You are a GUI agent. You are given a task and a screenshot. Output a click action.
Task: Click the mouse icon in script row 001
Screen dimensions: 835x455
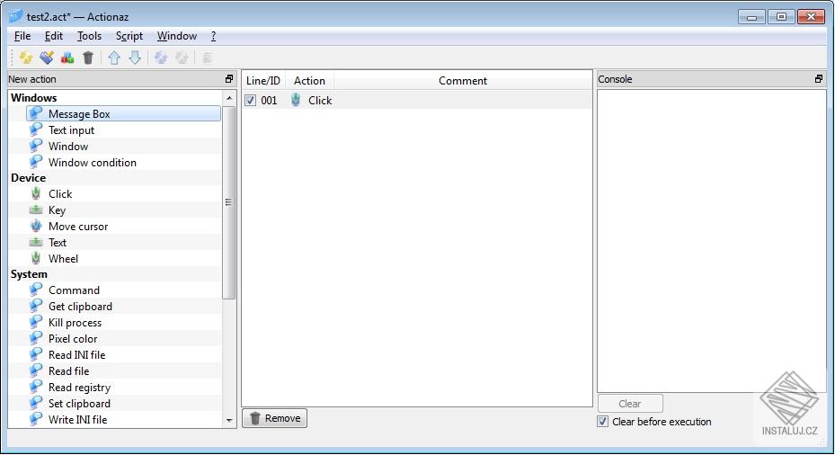pyautogui.click(x=296, y=100)
